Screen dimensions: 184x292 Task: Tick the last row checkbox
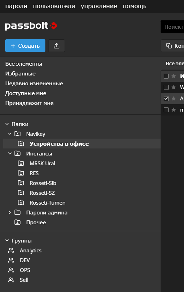click(166, 110)
